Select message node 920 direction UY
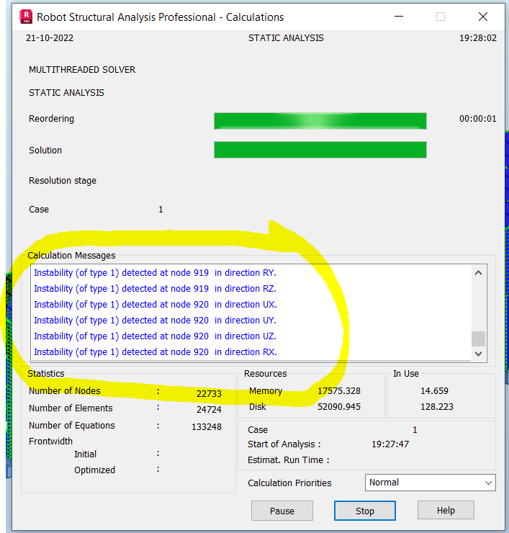 tap(156, 321)
